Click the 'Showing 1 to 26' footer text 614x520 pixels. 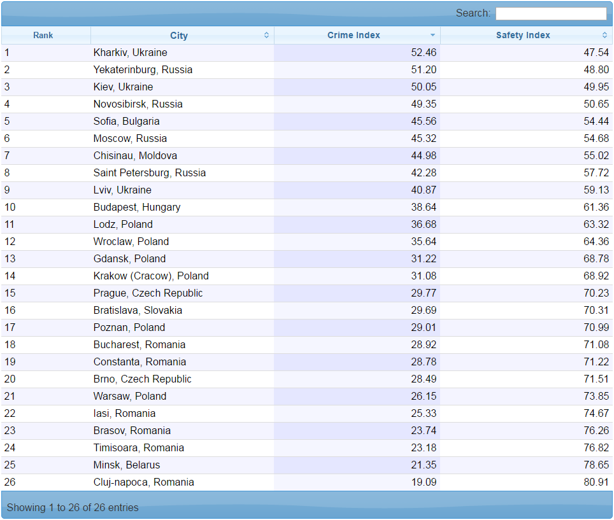point(73,507)
